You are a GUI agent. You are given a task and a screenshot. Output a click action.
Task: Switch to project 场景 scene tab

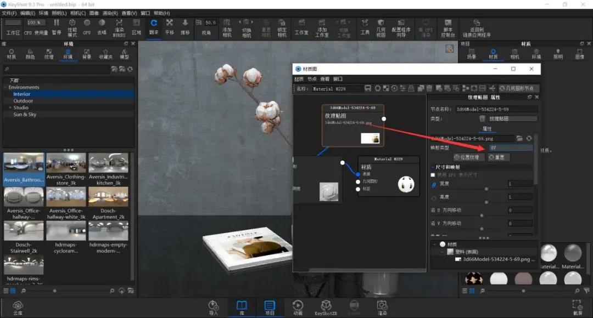coord(471,54)
